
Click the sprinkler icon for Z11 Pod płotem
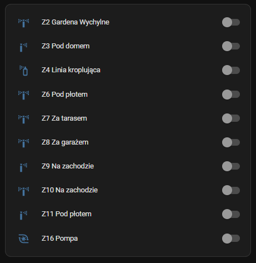coord(23,215)
